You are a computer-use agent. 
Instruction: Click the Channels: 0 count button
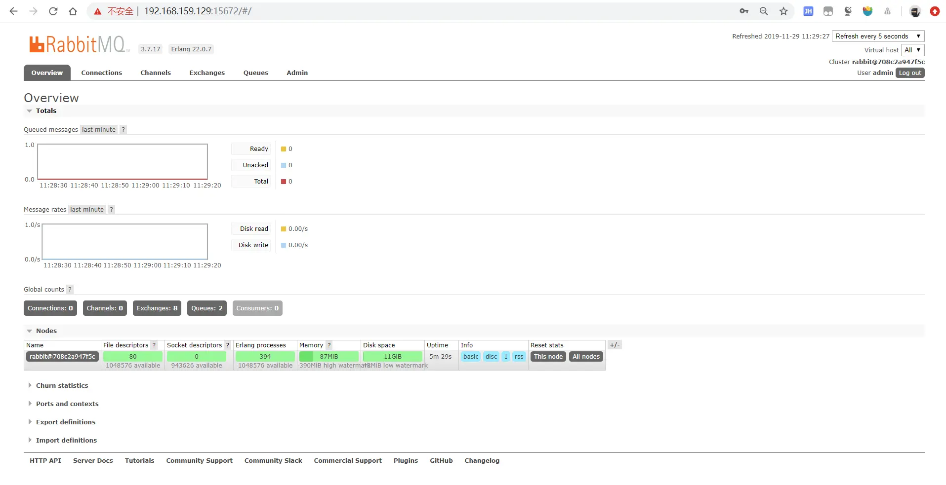(105, 308)
